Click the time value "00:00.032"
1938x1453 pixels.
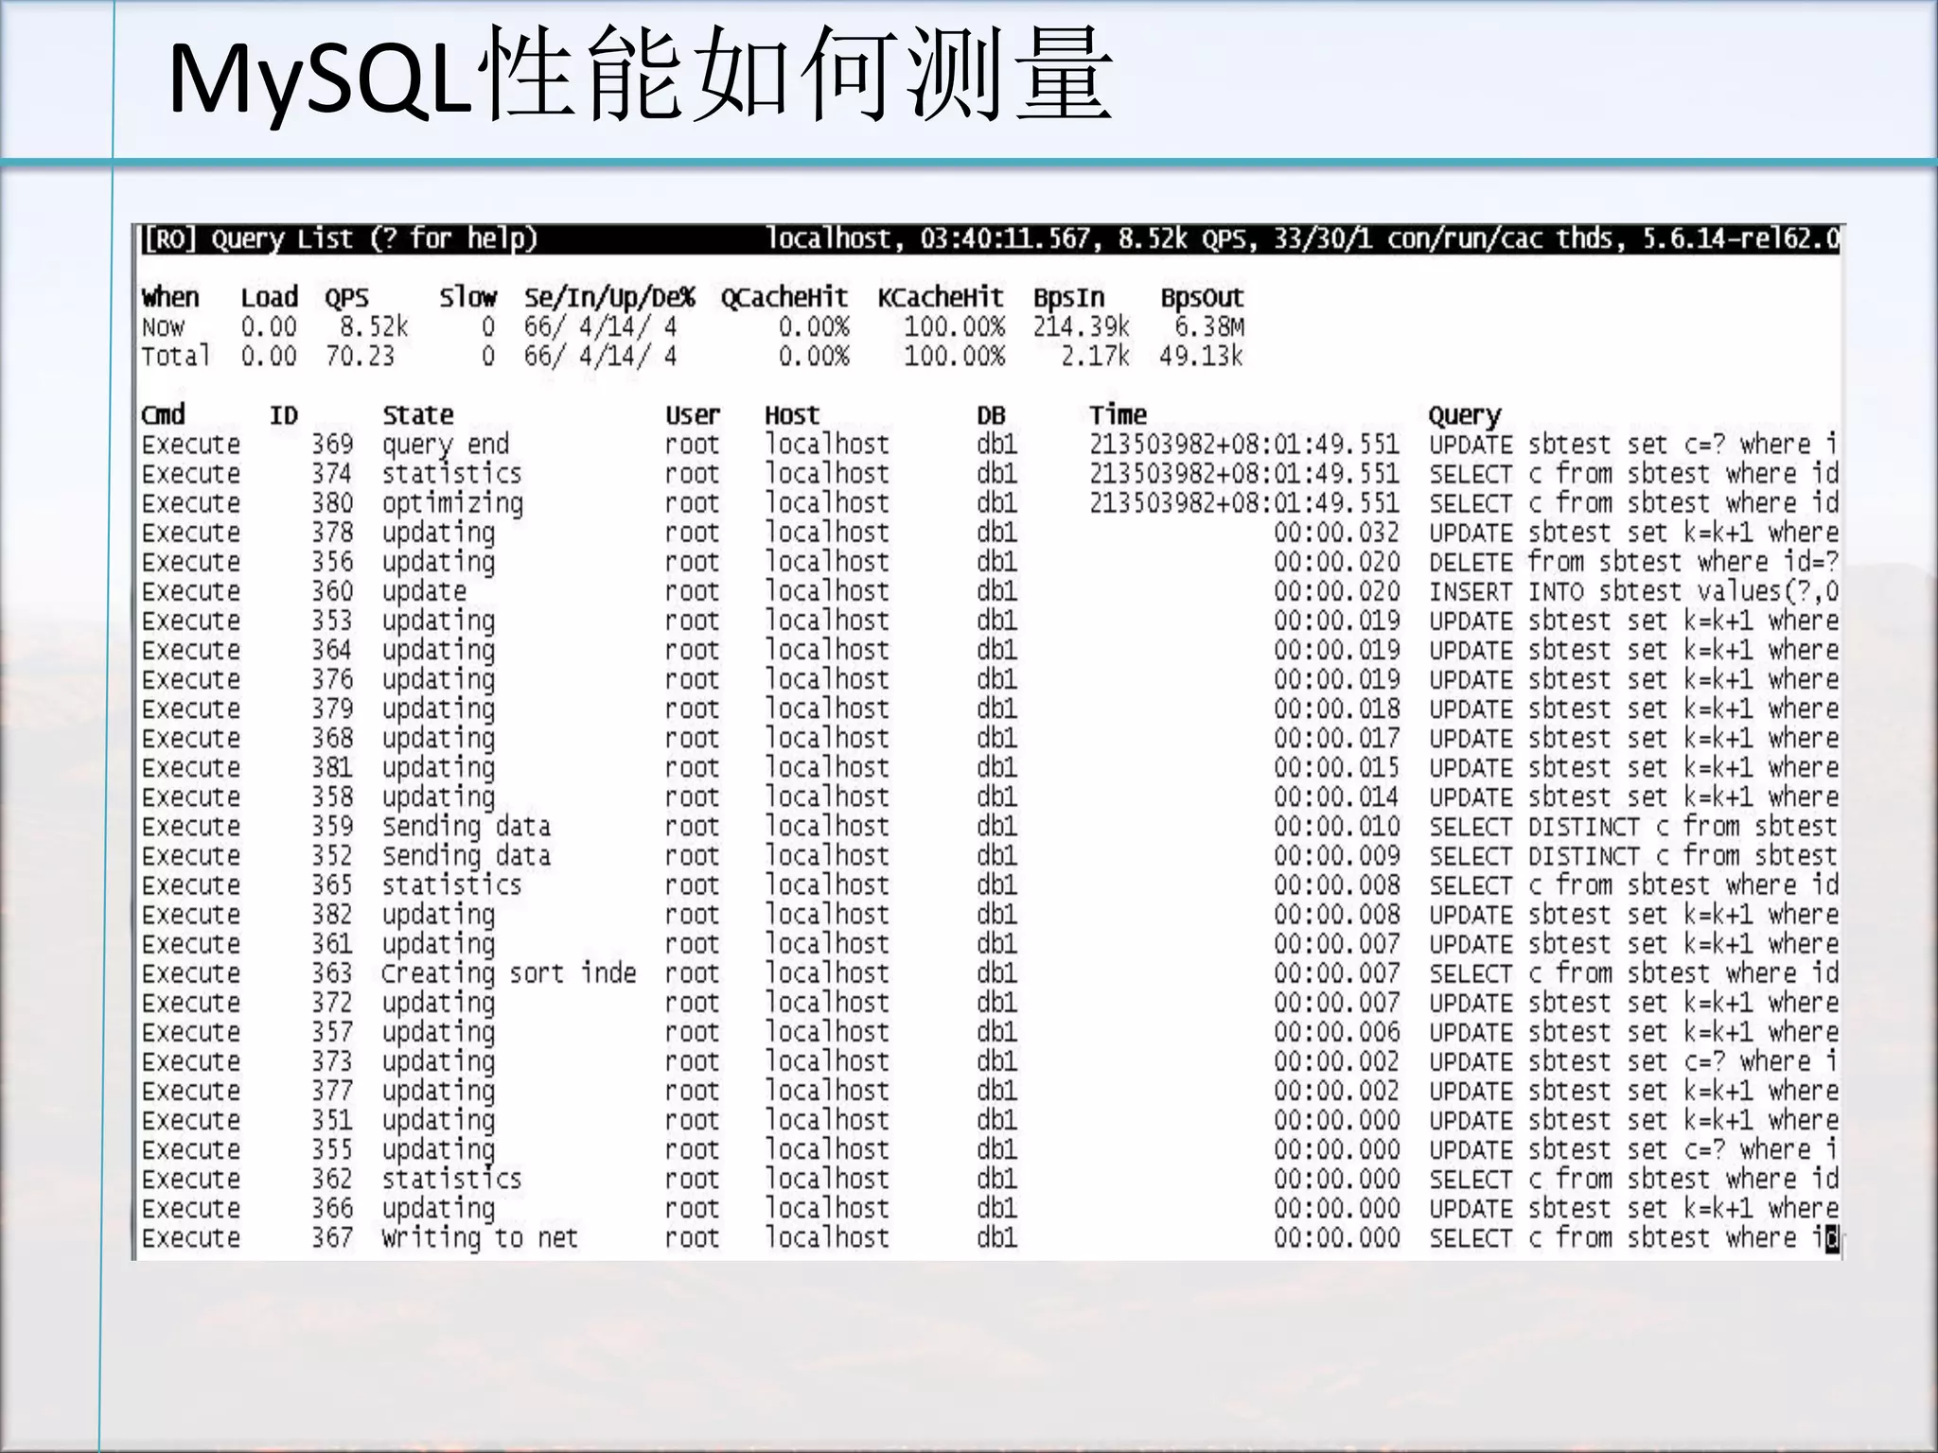click(1336, 533)
